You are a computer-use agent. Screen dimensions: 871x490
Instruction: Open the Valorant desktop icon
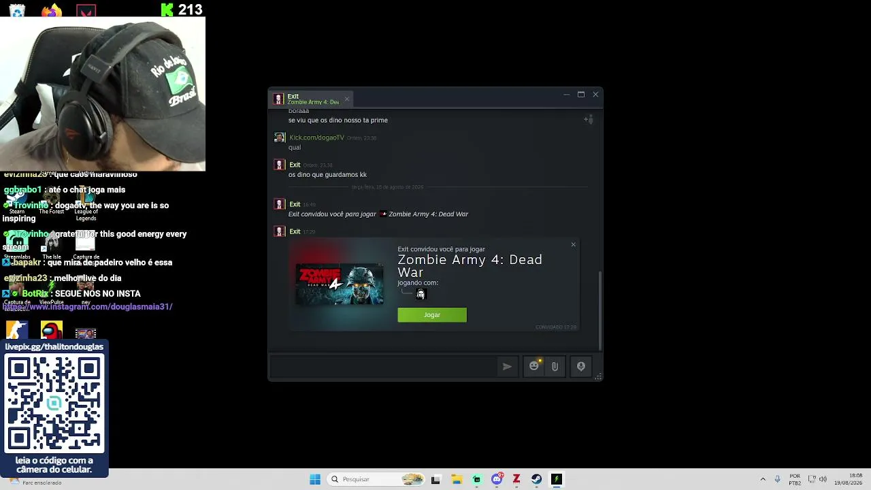(86, 11)
